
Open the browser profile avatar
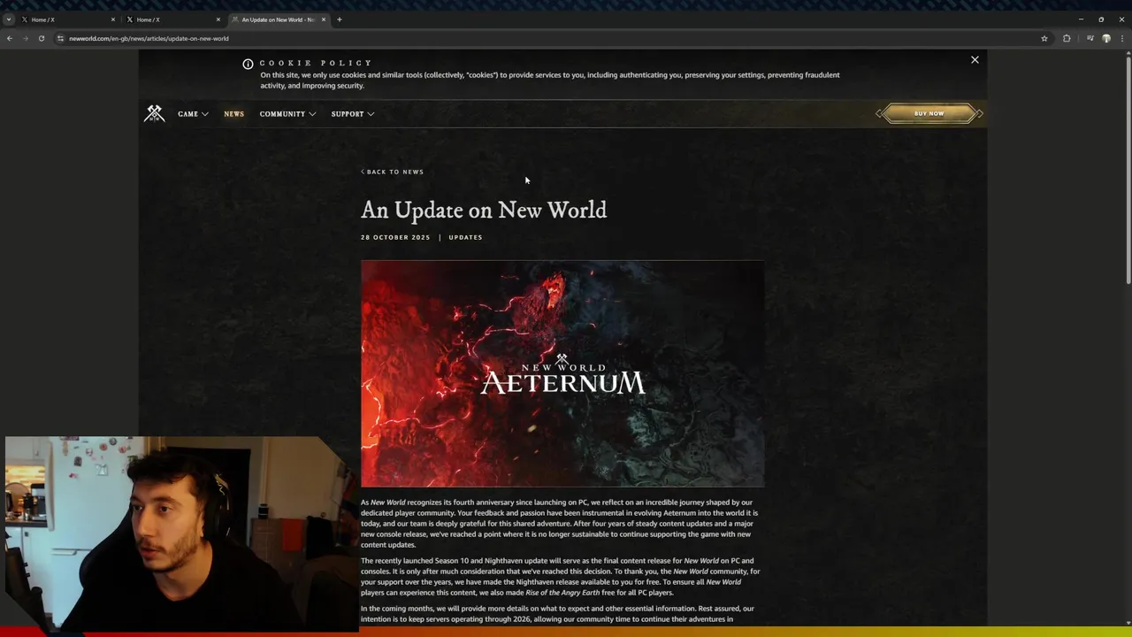pos(1106,38)
